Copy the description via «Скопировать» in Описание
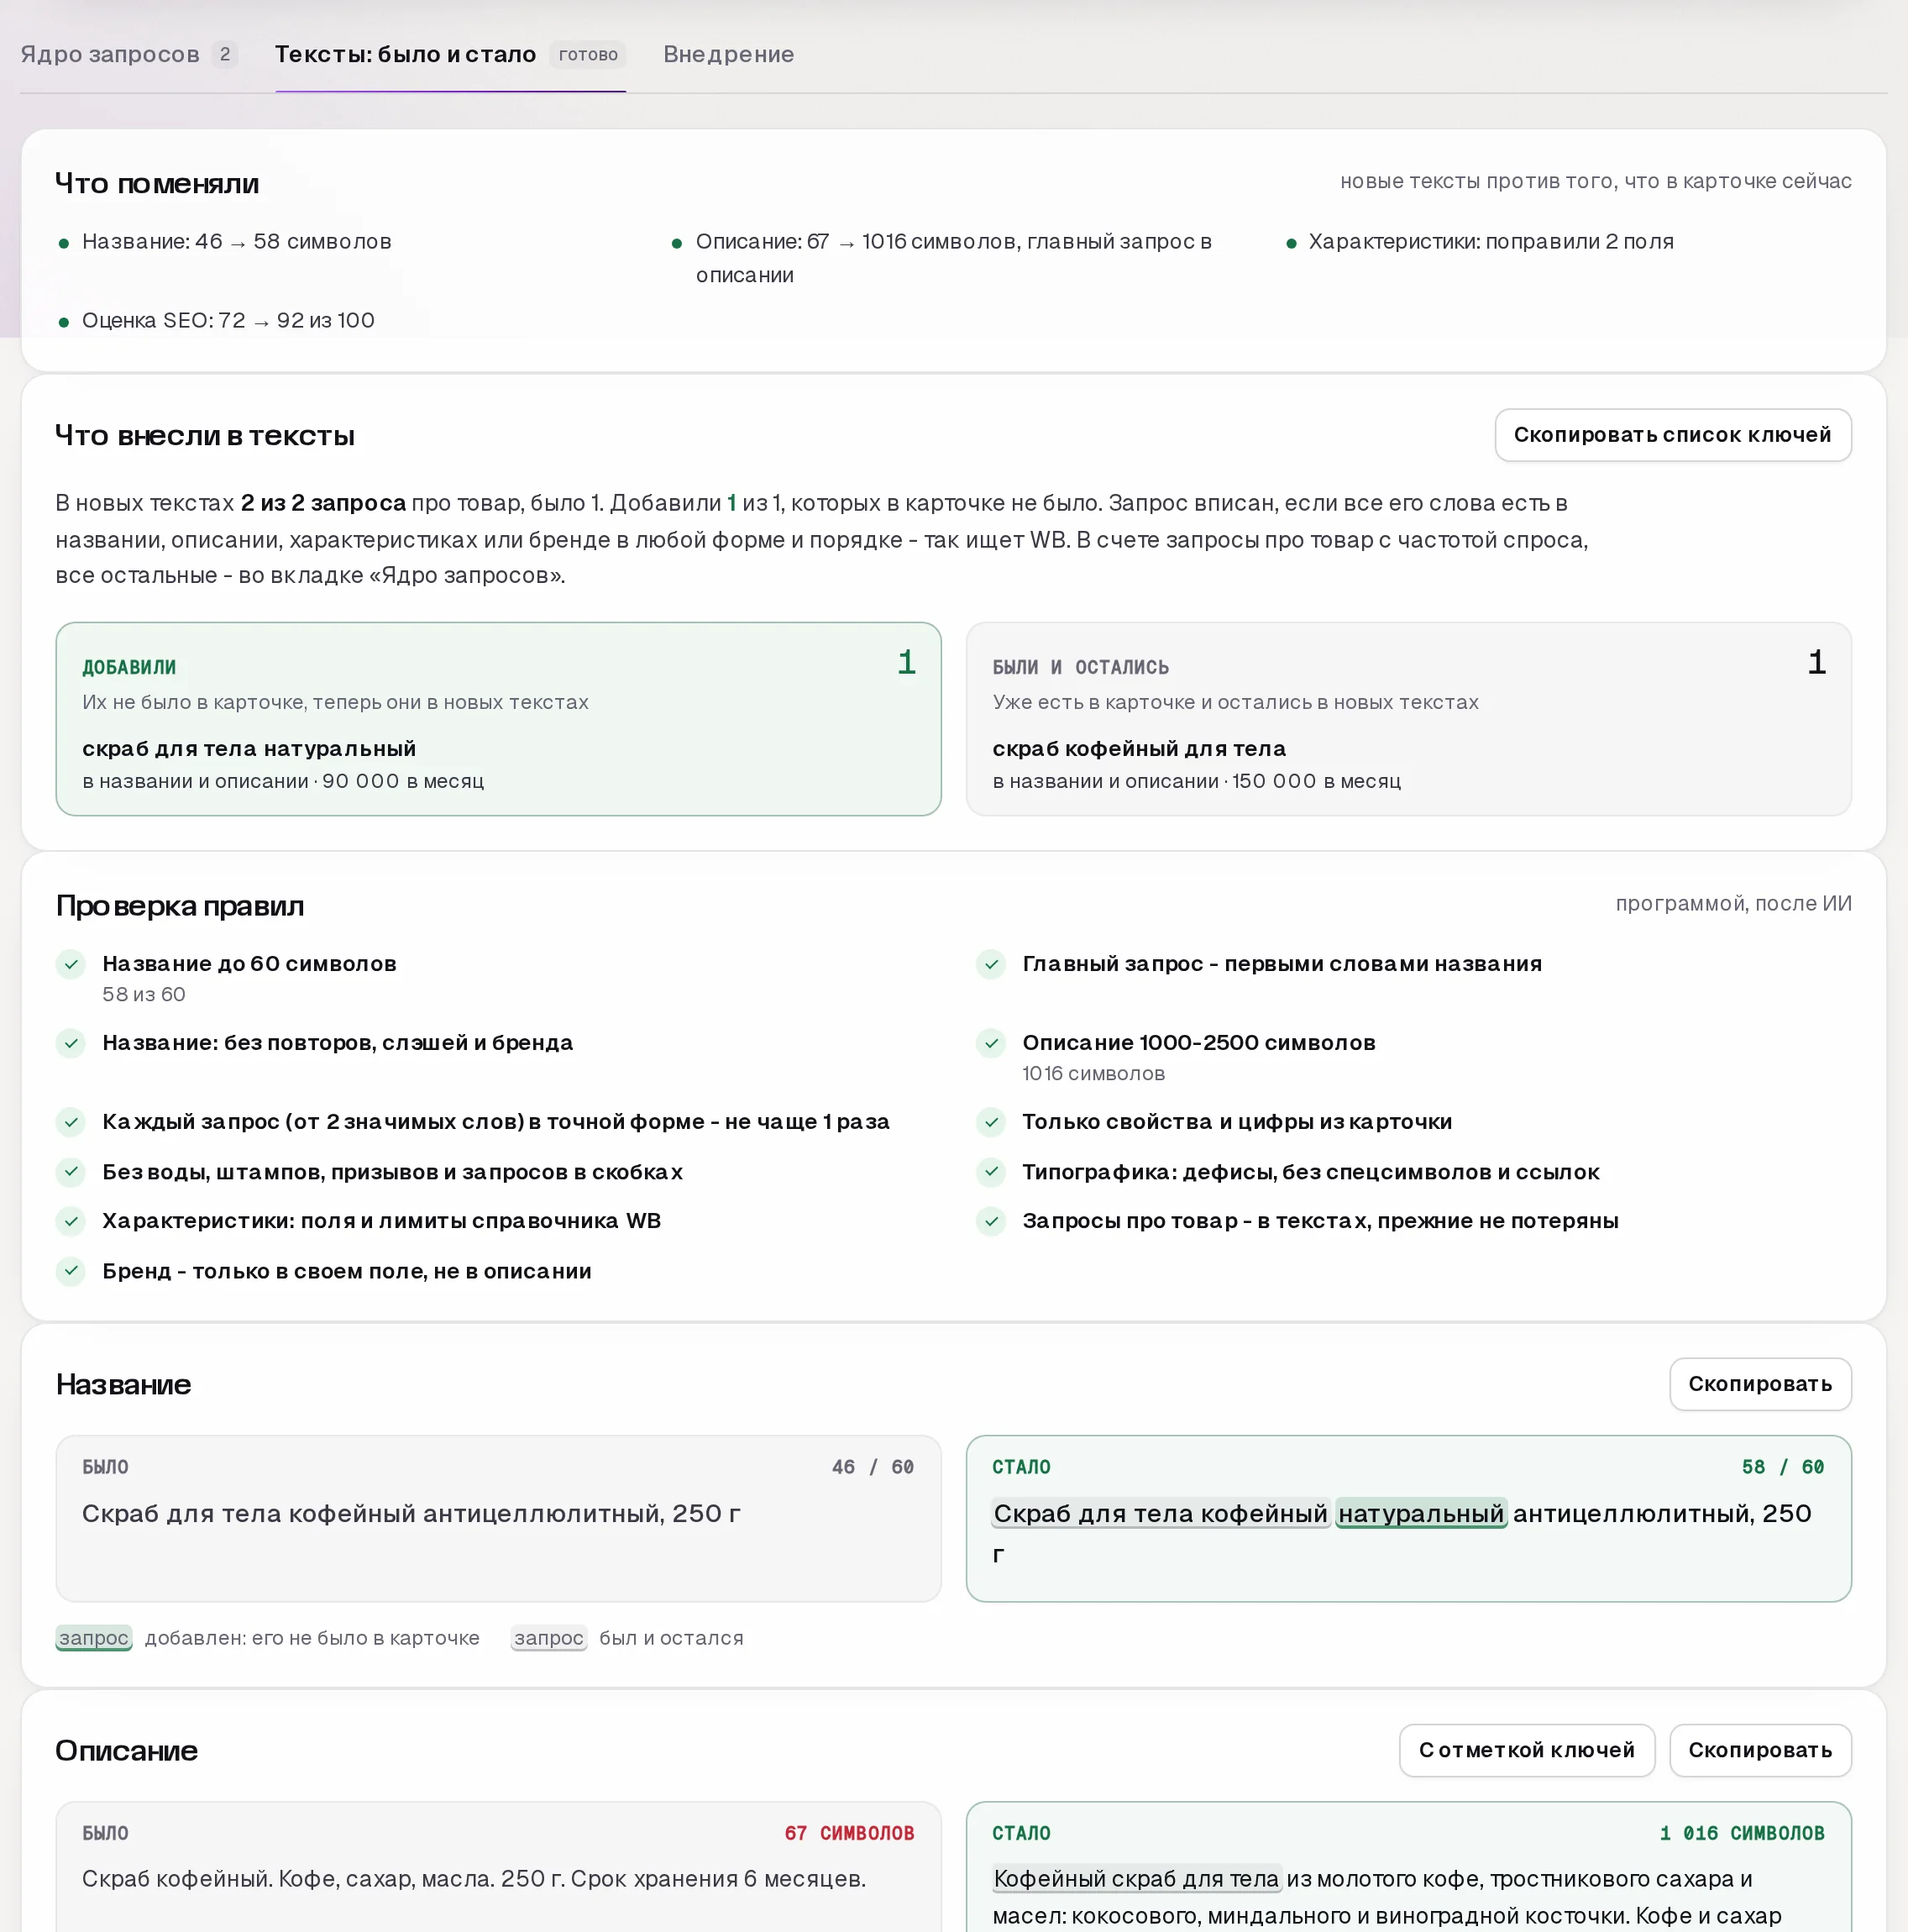Image resolution: width=1908 pixels, height=1932 pixels. [x=1760, y=1750]
